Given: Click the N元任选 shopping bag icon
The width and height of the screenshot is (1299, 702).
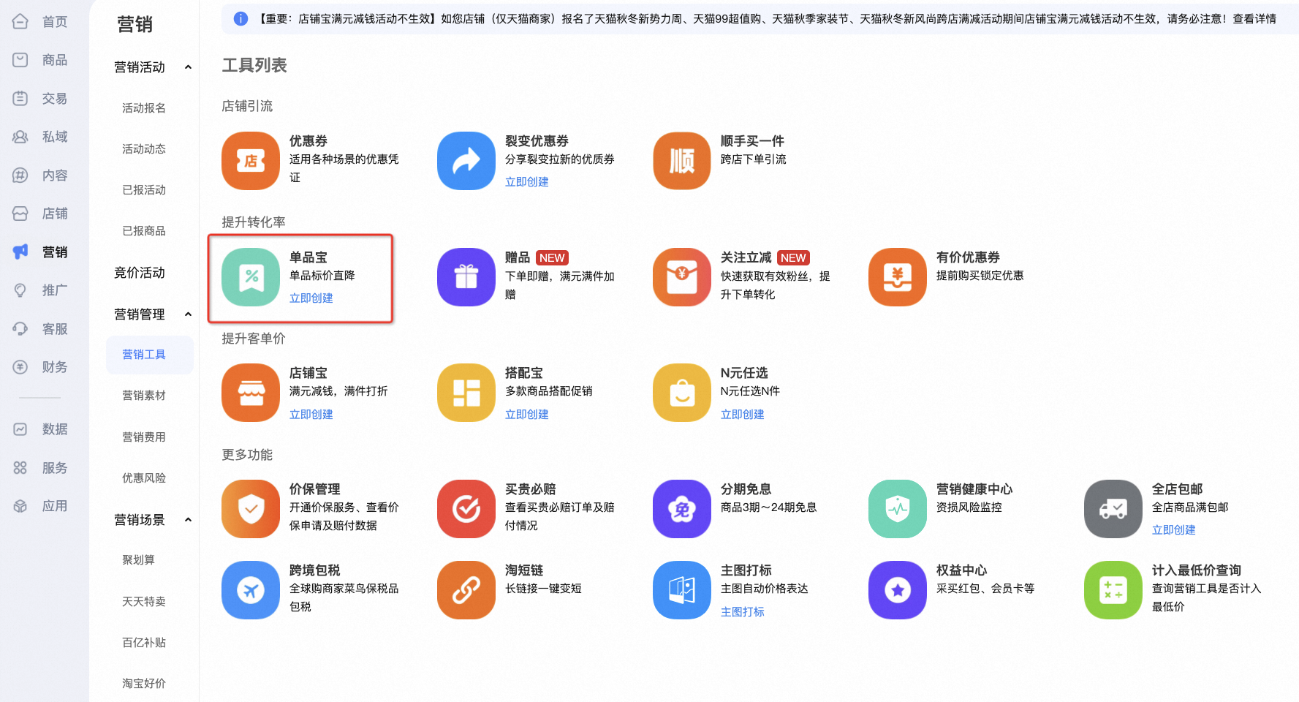Looking at the screenshot, I should tap(682, 393).
